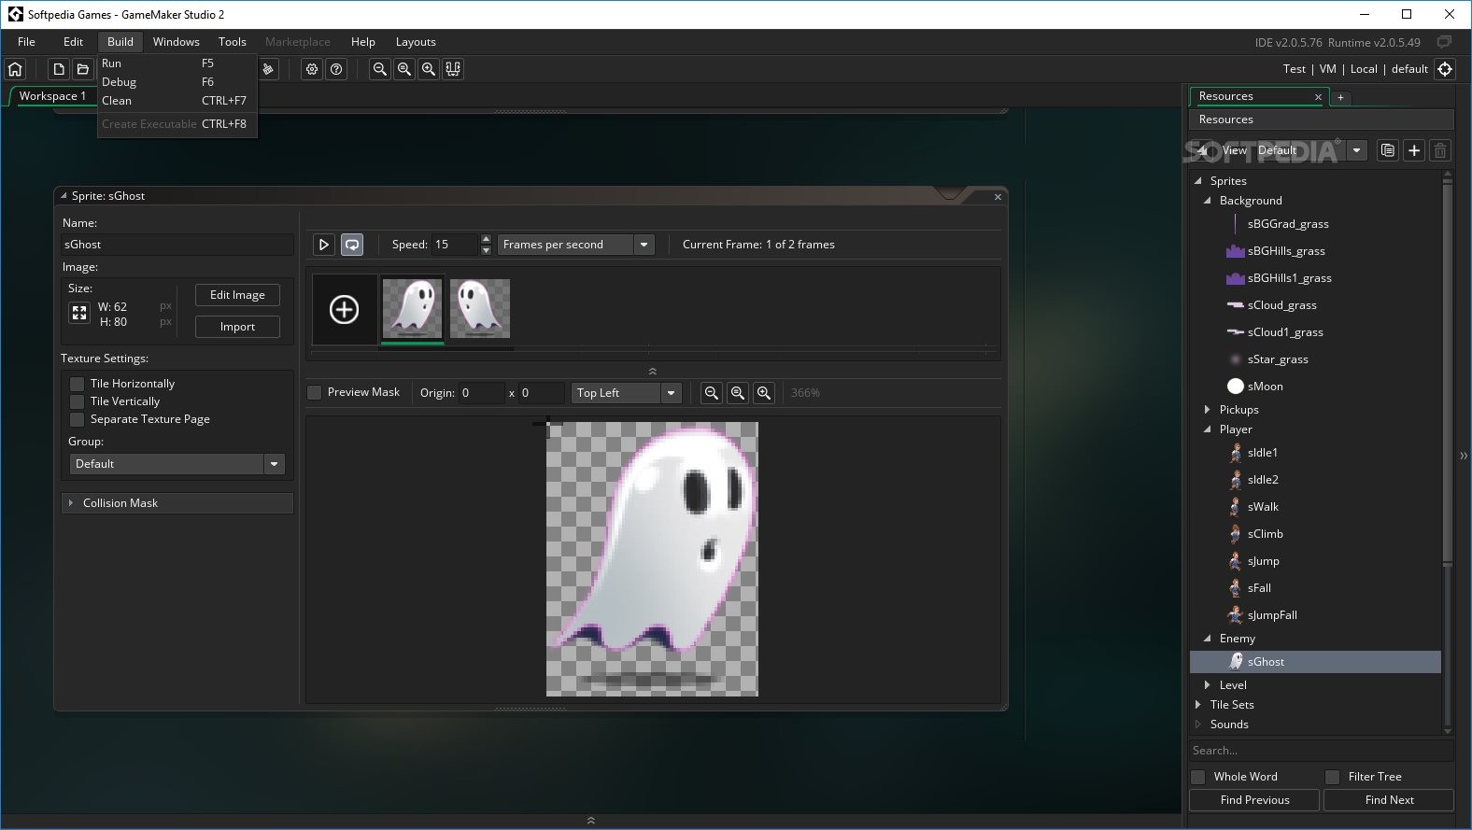Image resolution: width=1472 pixels, height=830 pixels.
Task: Play the sprite animation preview
Action: click(x=323, y=245)
